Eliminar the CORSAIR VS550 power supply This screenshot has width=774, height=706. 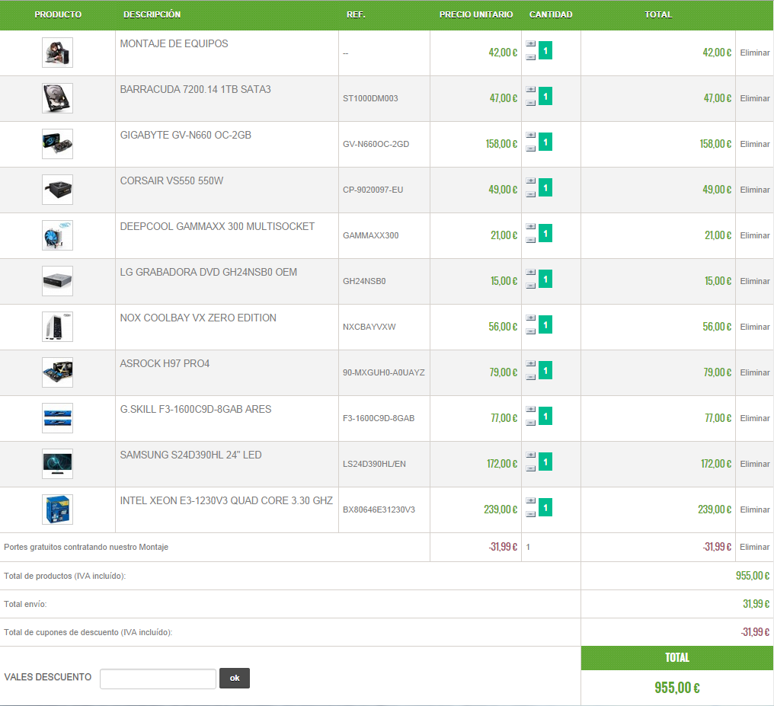coord(755,190)
